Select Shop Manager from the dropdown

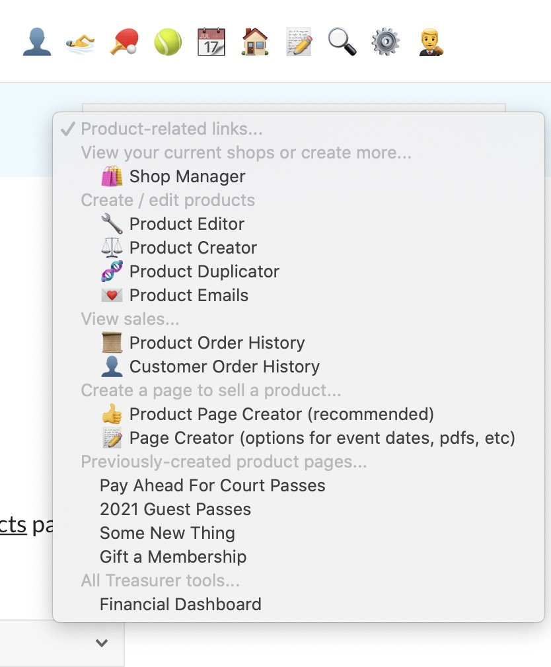point(187,176)
